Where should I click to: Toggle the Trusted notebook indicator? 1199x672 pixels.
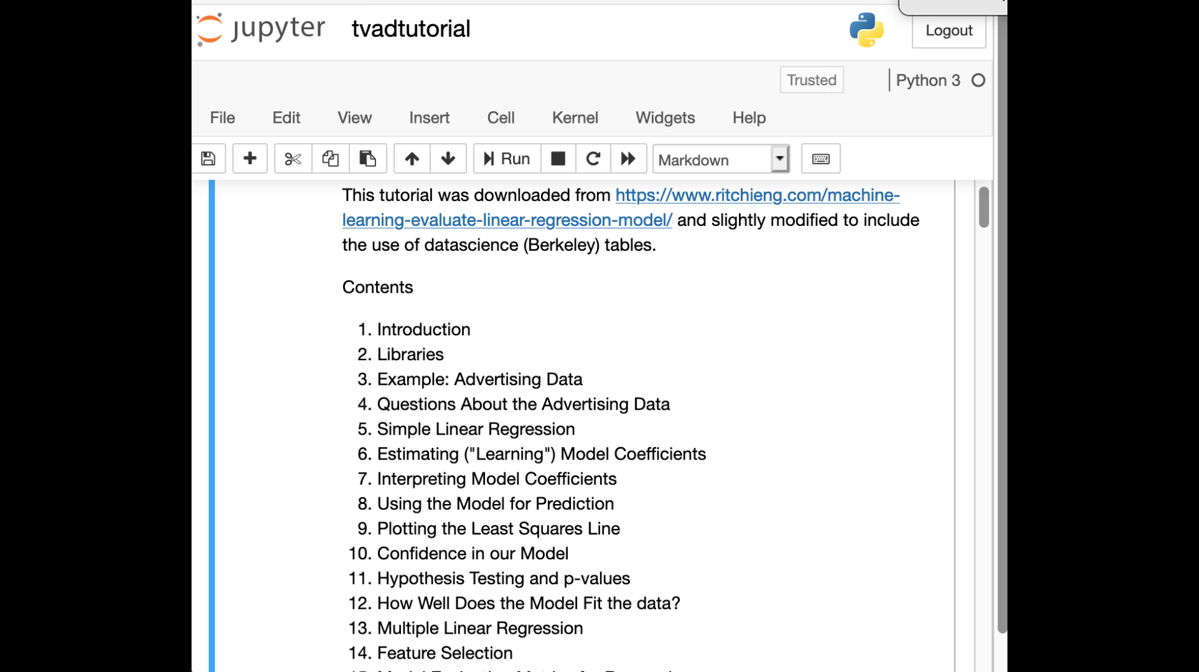click(x=811, y=80)
